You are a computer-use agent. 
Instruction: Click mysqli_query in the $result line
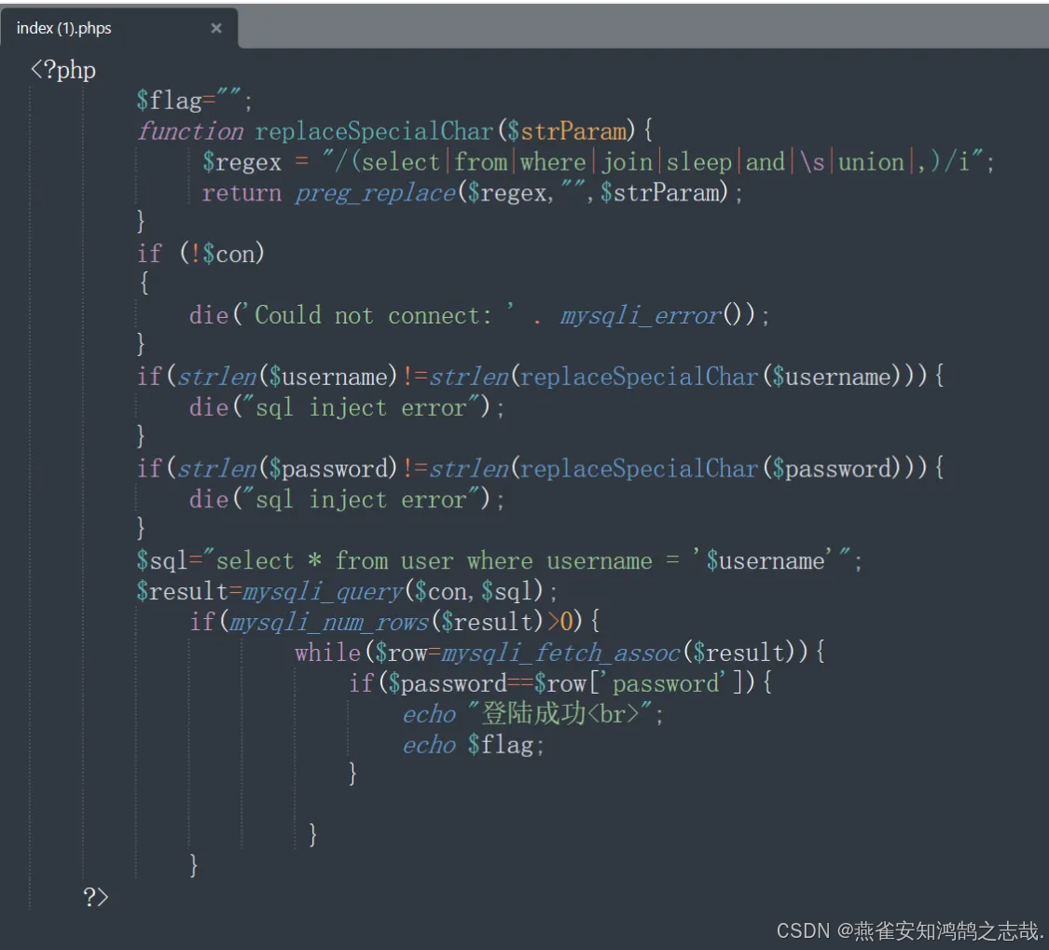coord(323,591)
